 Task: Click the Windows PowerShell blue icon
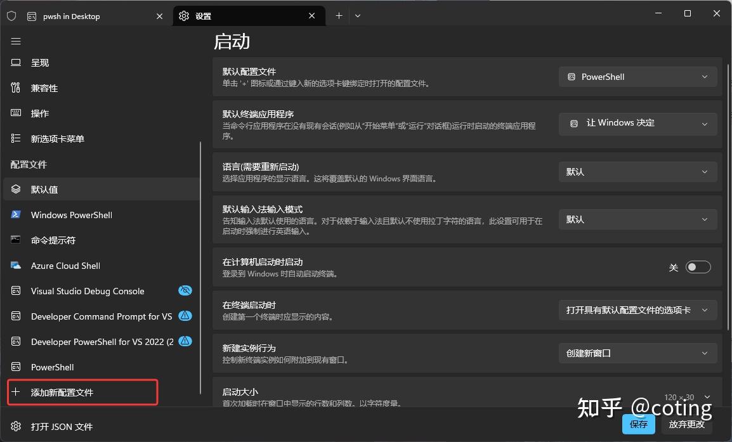pos(16,214)
